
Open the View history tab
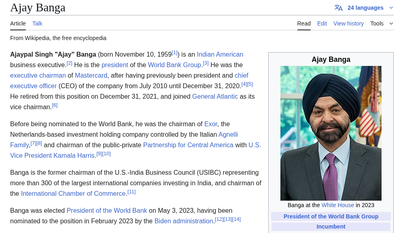pyautogui.click(x=348, y=23)
